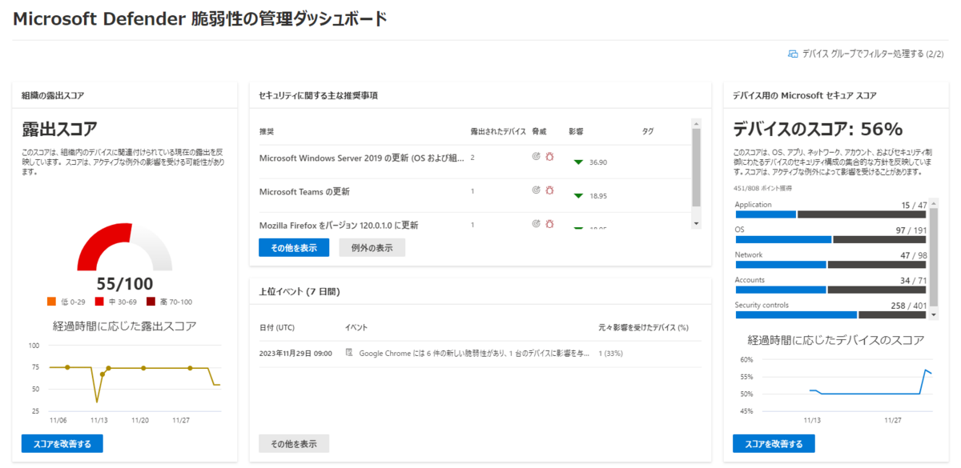Click the blue device score trend line peak
The width and height of the screenshot is (961, 468).
coord(926,370)
